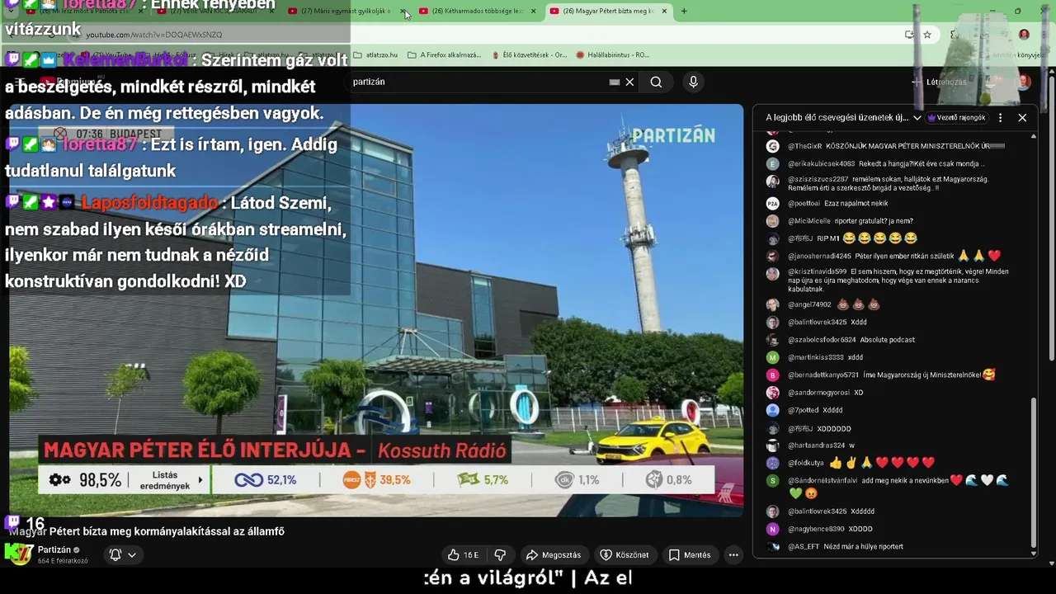Click username @hartaandras324 in chat

[816, 445]
